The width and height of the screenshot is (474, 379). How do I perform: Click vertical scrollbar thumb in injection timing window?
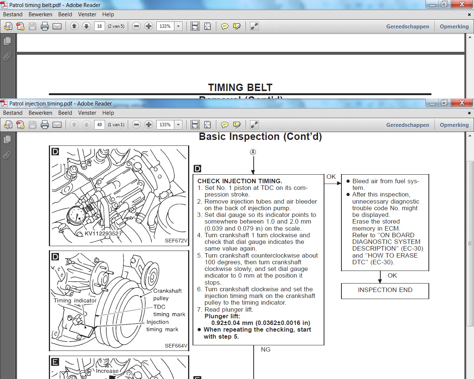[470, 243]
